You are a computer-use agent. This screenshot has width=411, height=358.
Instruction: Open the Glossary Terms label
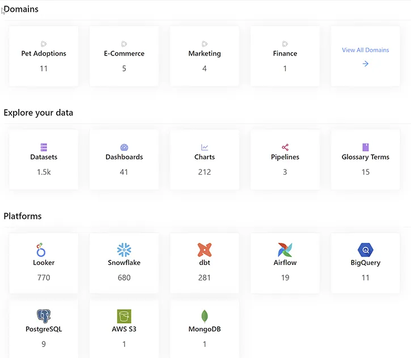366,157
